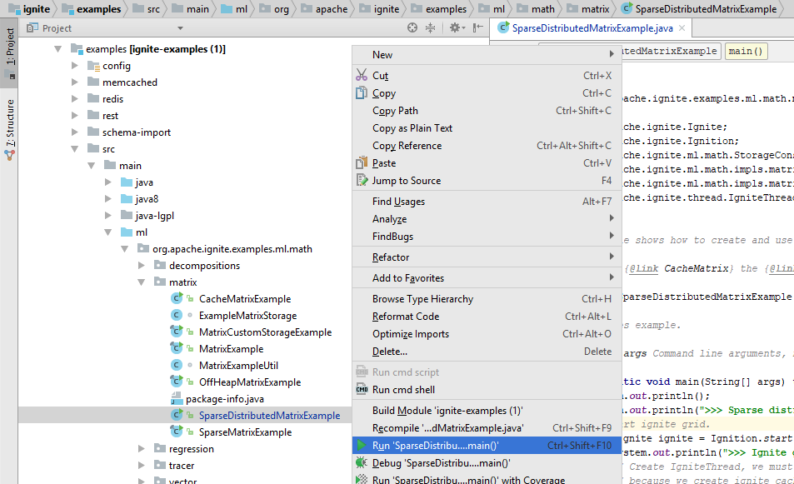The height and width of the screenshot is (484, 794).
Task: Click the CacheMatrixExample class icon
Action: (x=177, y=298)
